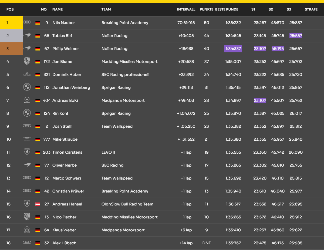
Task: Select the Aston Martin logo by Mike Straube
Action: tap(27, 139)
